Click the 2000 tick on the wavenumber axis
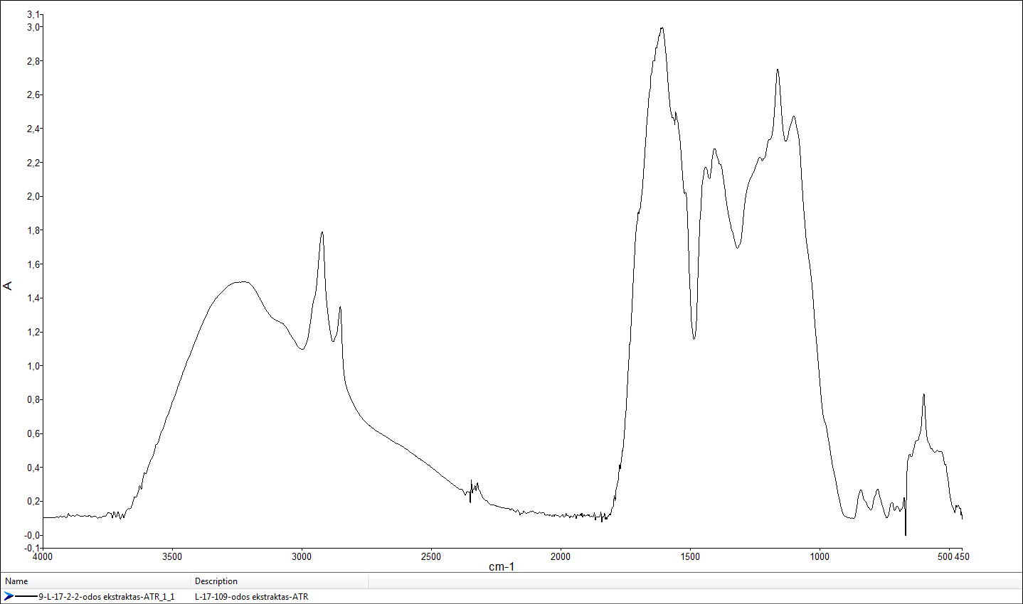 (x=561, y=556)
